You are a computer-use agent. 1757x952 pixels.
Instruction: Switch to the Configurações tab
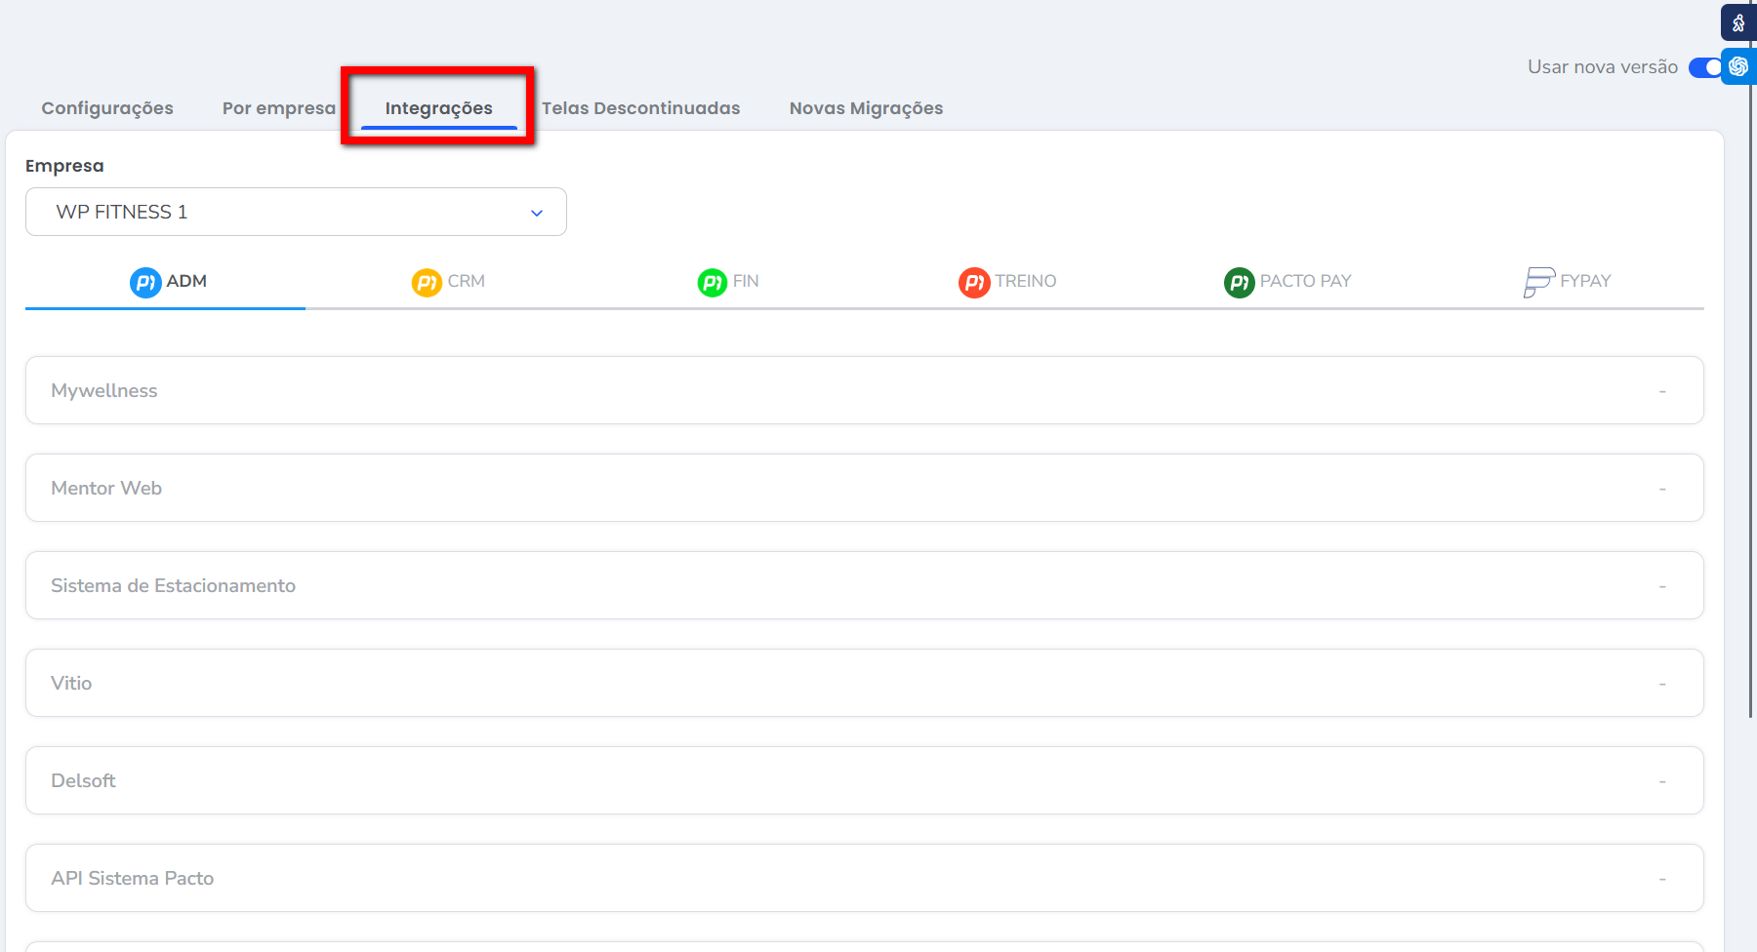pos(107,108)
